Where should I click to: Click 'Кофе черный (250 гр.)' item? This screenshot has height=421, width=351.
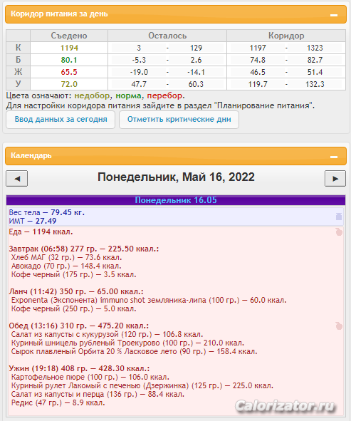click(x=74, y=308)
